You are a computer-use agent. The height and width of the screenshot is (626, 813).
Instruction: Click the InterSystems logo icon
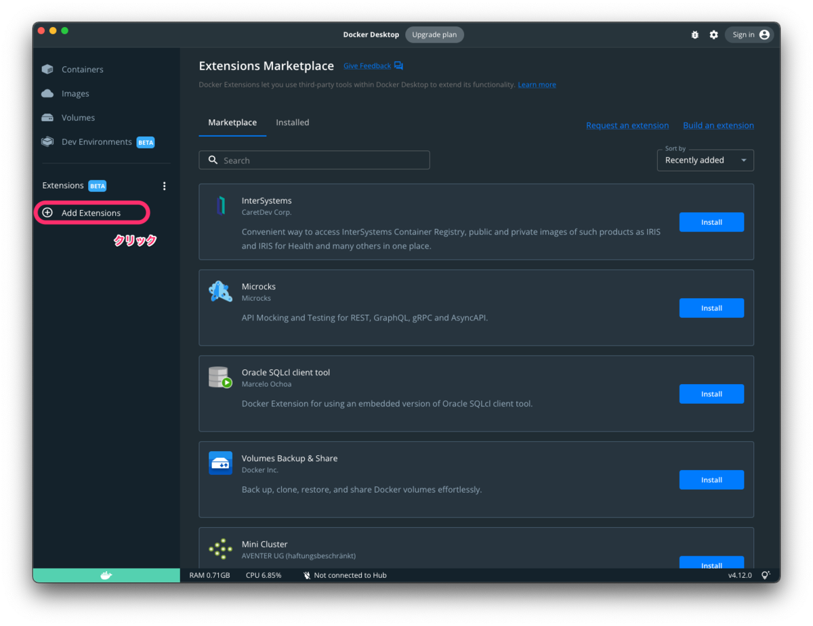[220, 205]
